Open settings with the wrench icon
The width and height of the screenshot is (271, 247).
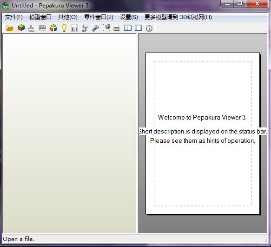pyautogui.click(x=95, y=28)
